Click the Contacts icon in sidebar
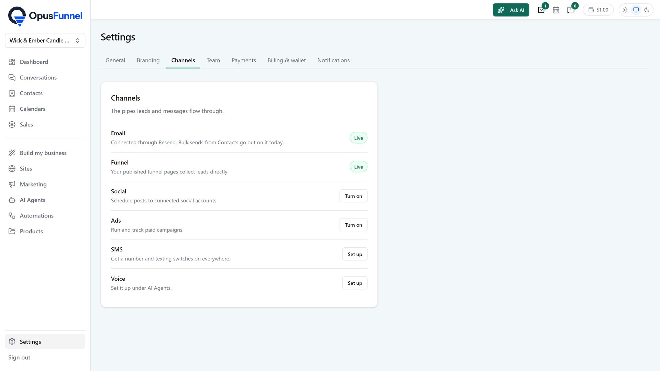 tap(12, 93)
